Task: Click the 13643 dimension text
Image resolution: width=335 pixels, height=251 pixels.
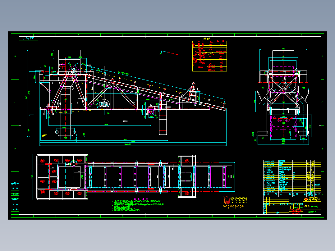Action: (125, 121)
